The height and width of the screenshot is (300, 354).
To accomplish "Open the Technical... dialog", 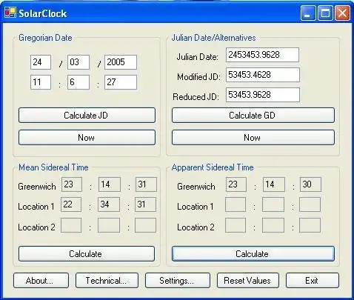I will pos(107,281).
